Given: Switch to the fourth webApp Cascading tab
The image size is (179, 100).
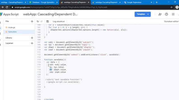Looking at the screenshot, I should click(107, 2).
